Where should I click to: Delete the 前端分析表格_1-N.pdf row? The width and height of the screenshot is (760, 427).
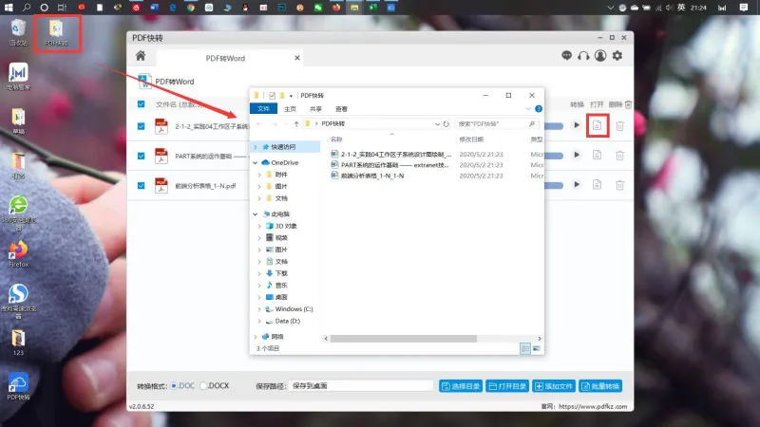coord(620,185)
